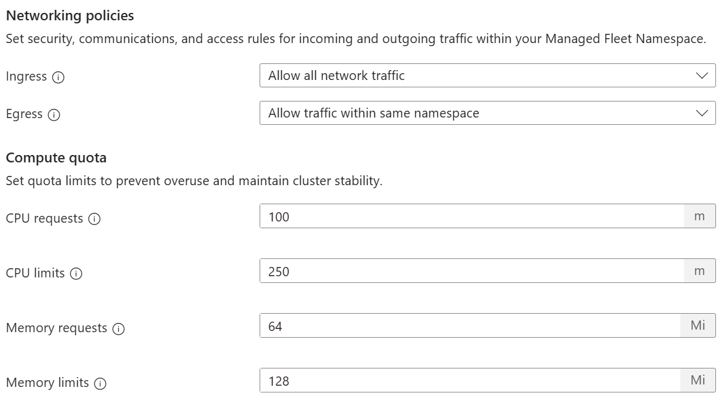Expand the Egress policy dropdown

(x=487, y=113)
